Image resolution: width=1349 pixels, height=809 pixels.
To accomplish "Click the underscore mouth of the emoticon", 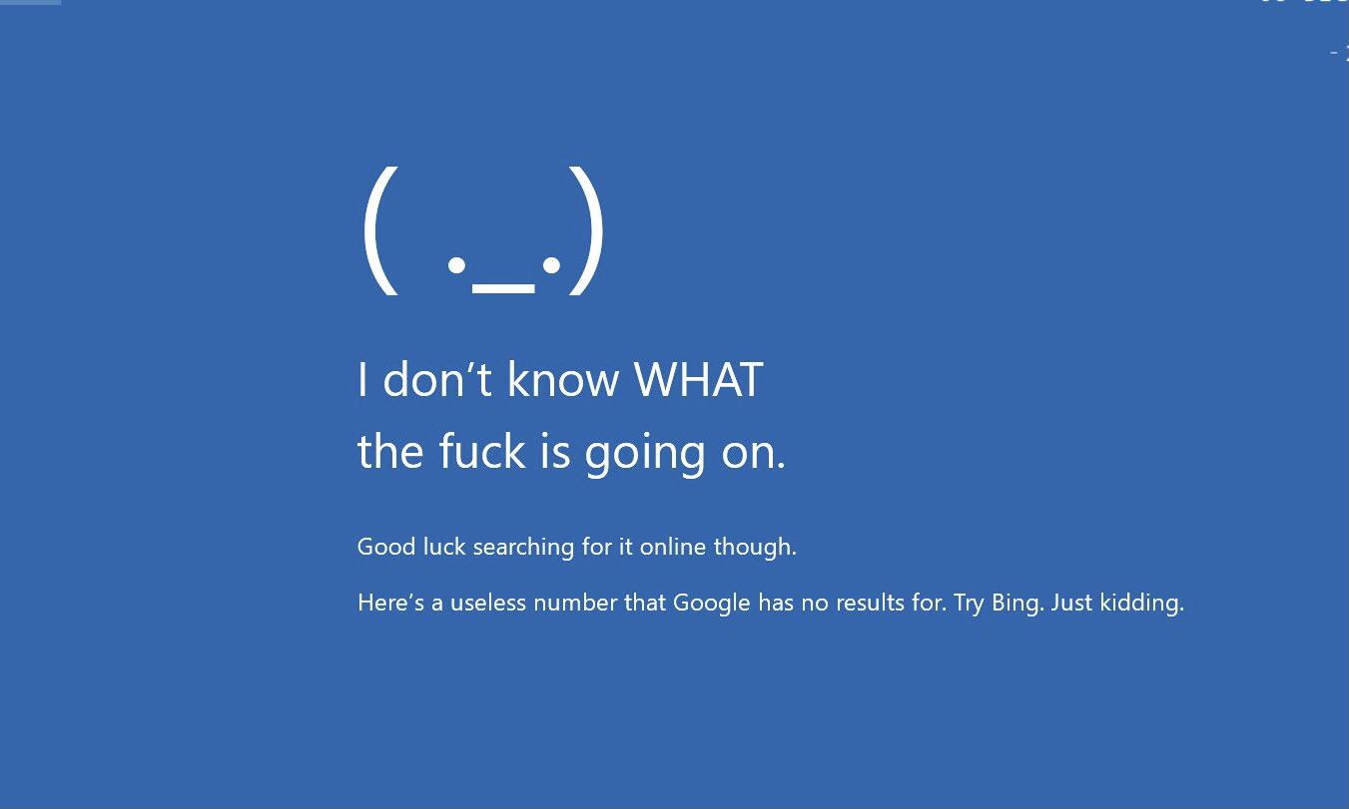I will 504,290.
